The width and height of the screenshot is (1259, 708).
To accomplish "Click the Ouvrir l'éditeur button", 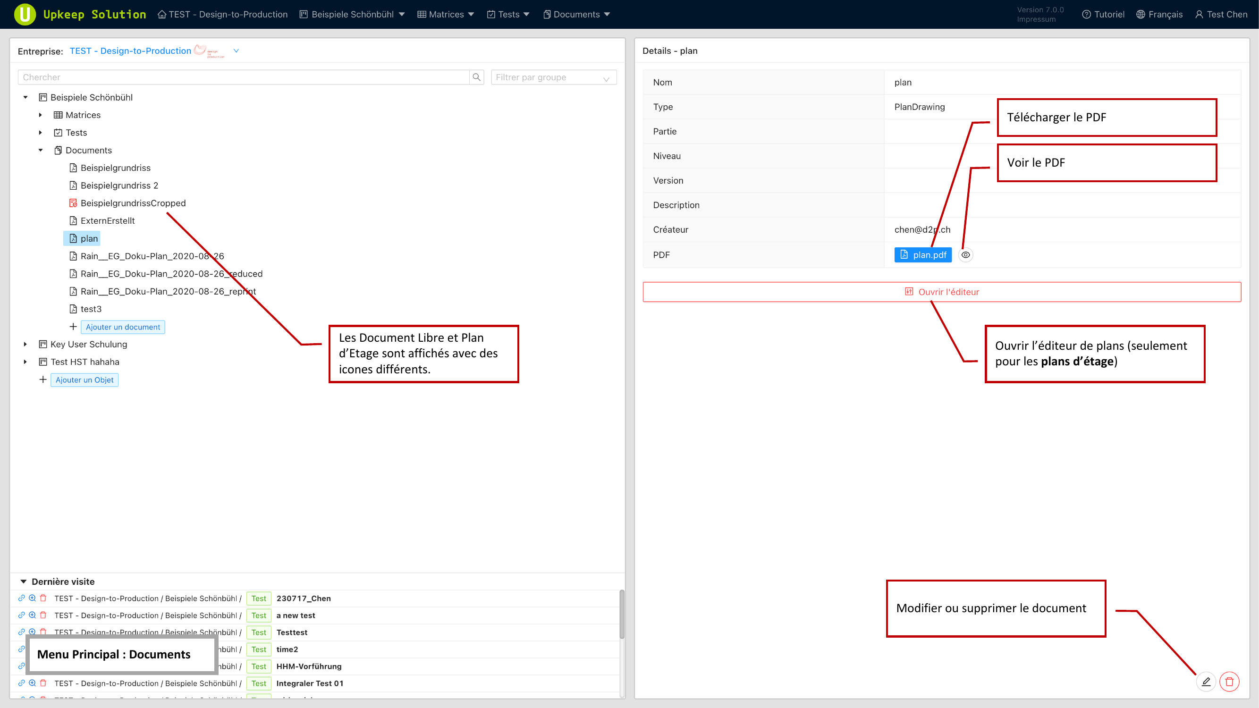I will (x=941, y=292).
